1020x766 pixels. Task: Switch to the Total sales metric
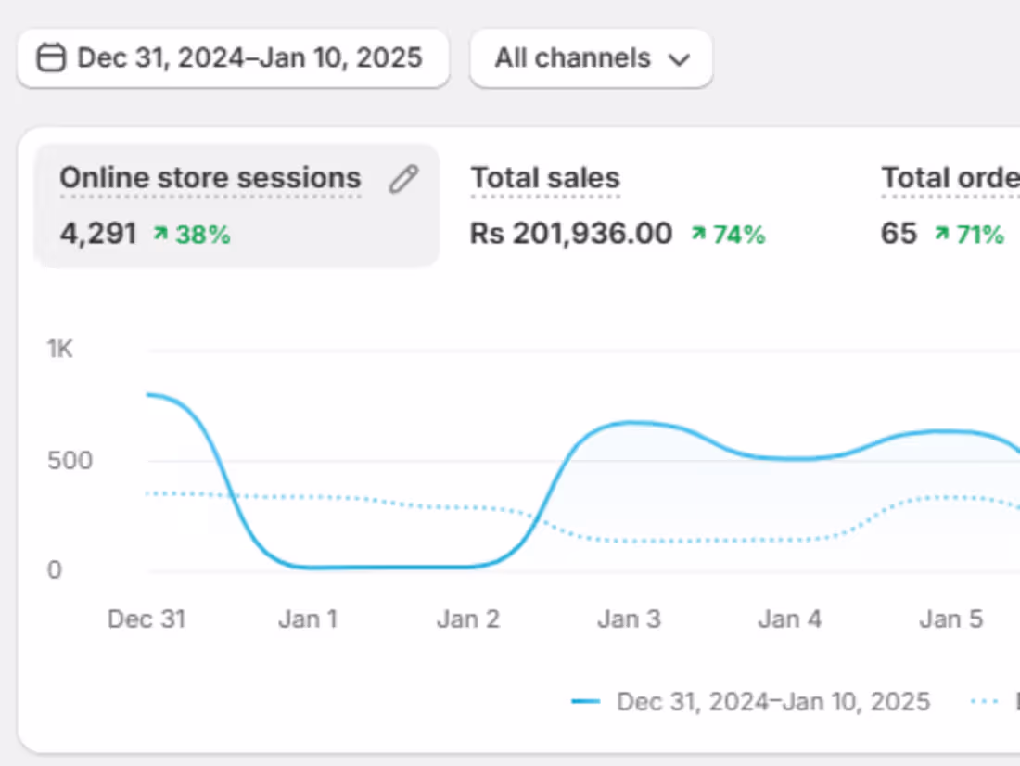pos(545,178)
